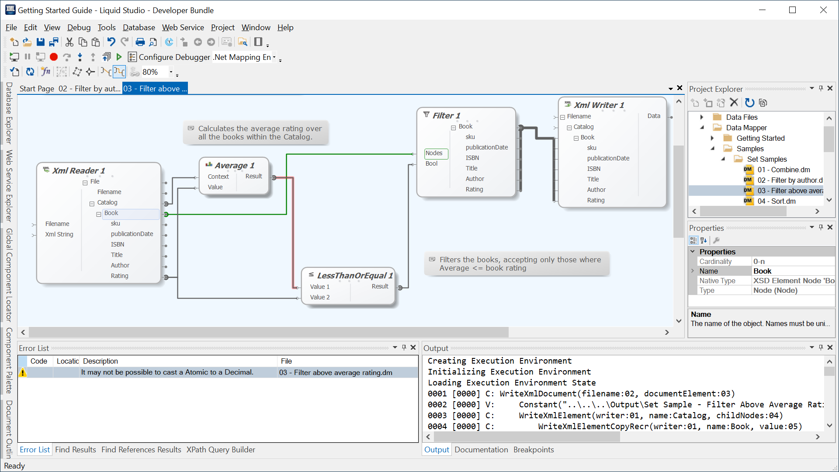This screenshot has height=472, width=839.
Task: Click the Undo arrow icon
Action: [111, 42]
